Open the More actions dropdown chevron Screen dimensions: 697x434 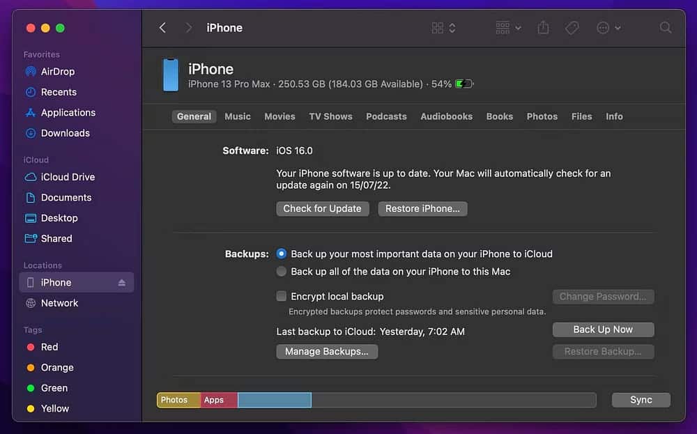coord(618,28)
